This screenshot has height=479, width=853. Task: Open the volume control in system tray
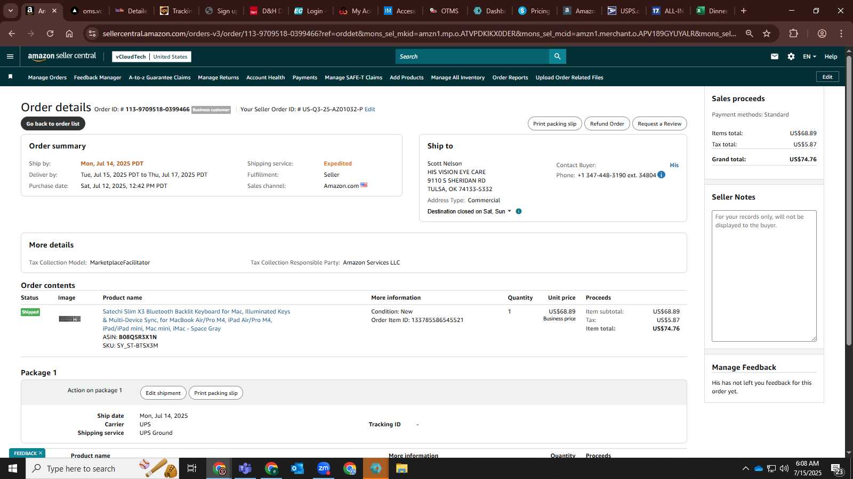[784, 468]
